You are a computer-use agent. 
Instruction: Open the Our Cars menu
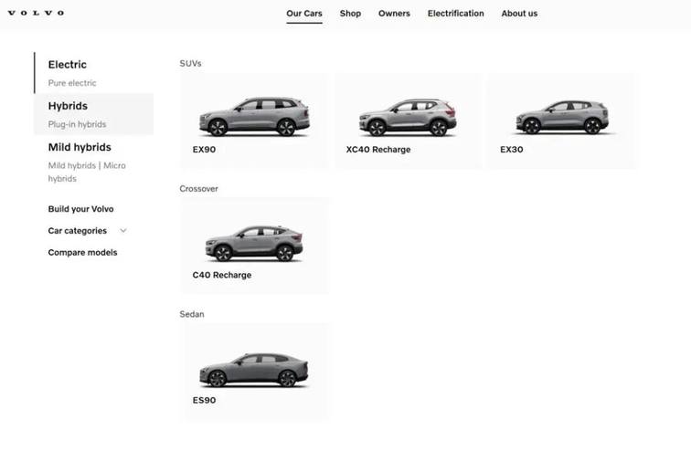pos(303,14)
